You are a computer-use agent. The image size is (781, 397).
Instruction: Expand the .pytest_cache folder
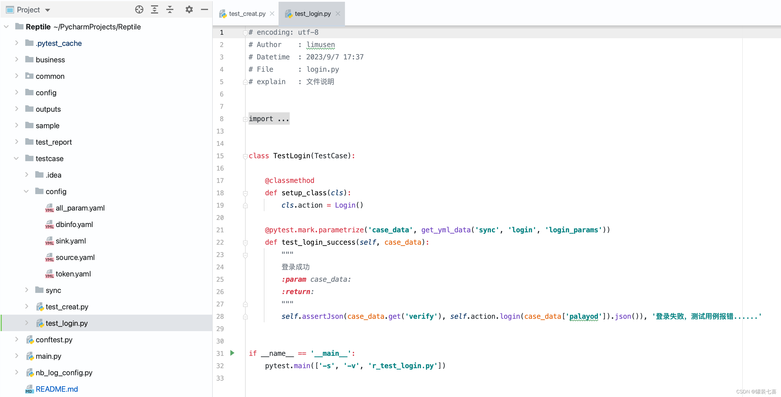[x=16, y=43]
